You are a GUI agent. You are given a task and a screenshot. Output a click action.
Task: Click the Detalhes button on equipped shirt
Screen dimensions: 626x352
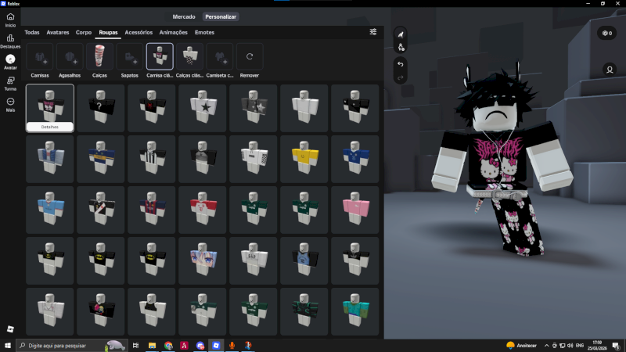pos(50,127)
